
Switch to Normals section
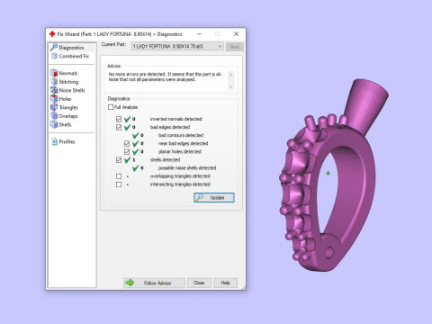tap(68, 73)
